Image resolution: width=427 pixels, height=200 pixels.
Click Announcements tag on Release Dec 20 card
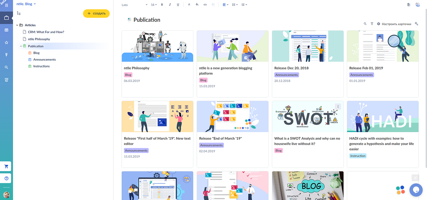tap(287, 75)
